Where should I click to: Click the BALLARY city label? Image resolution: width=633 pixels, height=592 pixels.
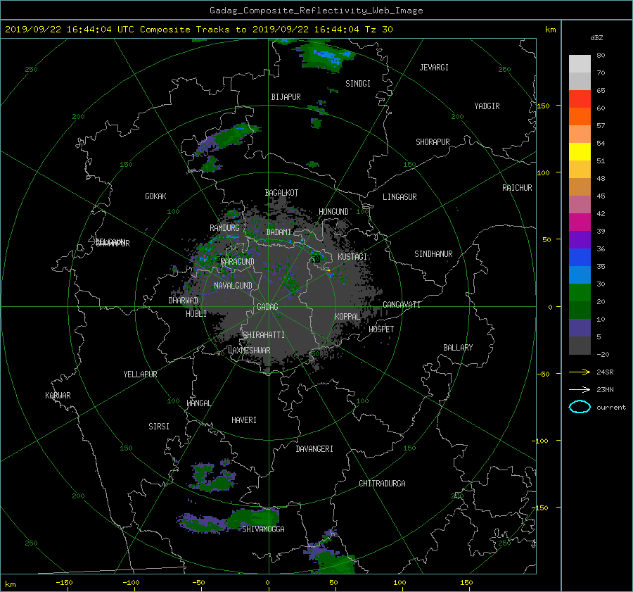coord(458,348)
